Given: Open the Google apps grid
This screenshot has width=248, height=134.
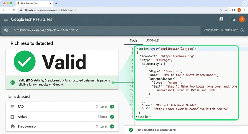Looking at the screenshot, I should point(233,19).
